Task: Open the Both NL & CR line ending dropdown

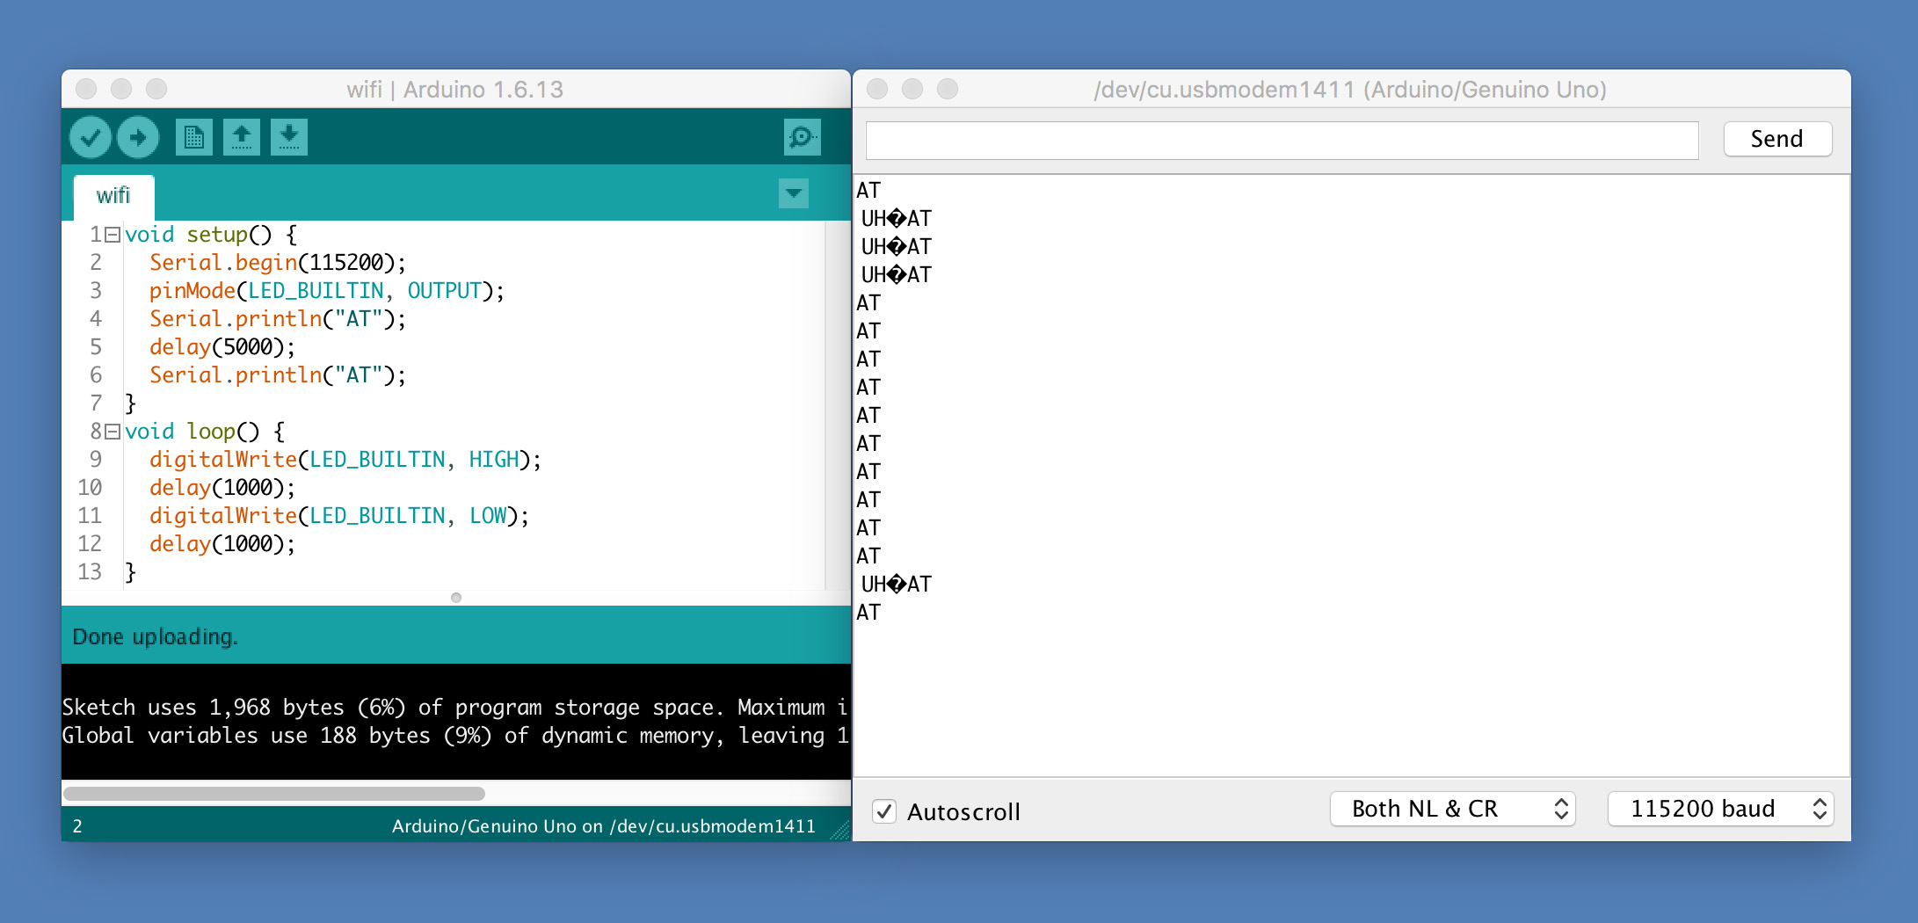Action: tap(1452, 809)
